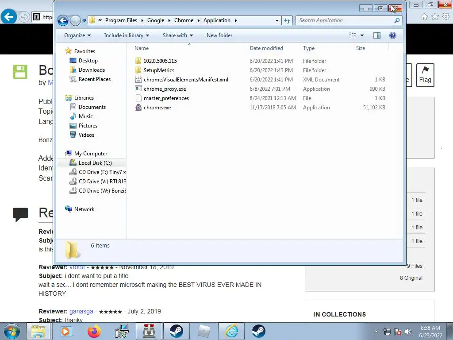Open the Organize menu
453x340 pixels.
click(77, 35)
